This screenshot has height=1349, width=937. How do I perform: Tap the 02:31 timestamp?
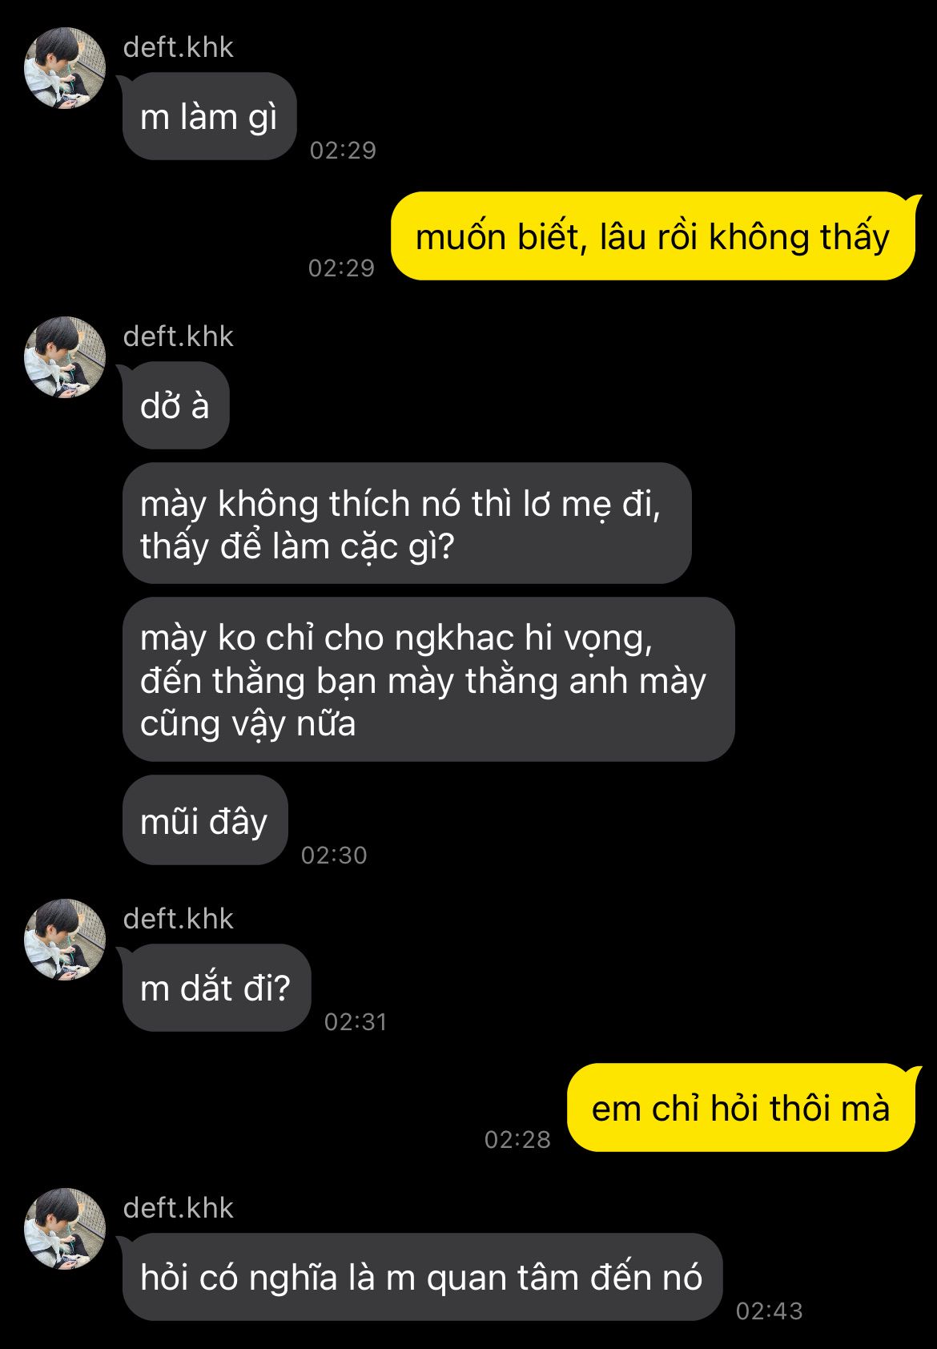click(x=356, y=1021)
